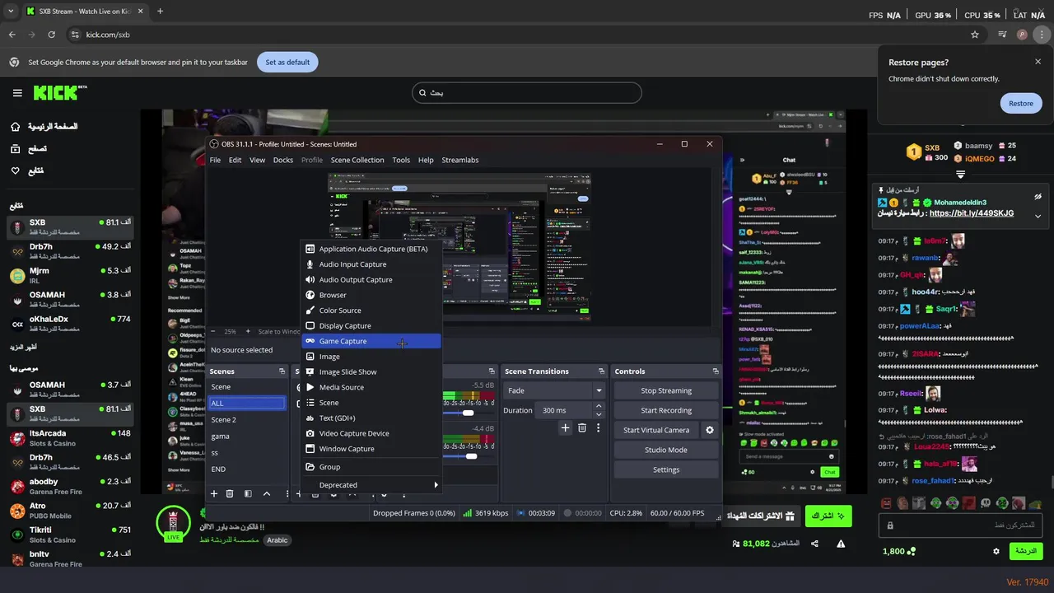Open Scene Collection menu in OBS

click(x=357, y=160)
